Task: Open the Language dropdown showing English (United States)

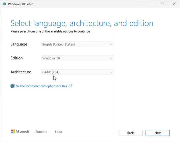Action: click(77, 44)
